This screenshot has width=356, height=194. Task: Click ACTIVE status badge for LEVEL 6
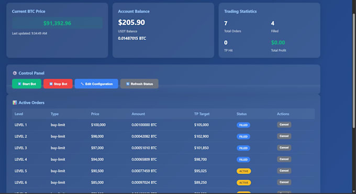pyautogui.click(x=244, y=182)
